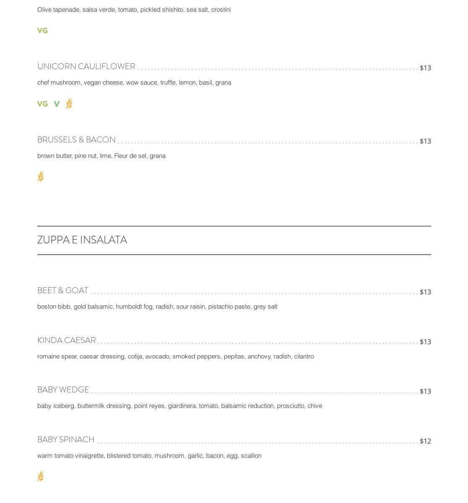The image size is (468, 503).
Task: Click the Baby Spinach dish title
Action: [66, 440]
